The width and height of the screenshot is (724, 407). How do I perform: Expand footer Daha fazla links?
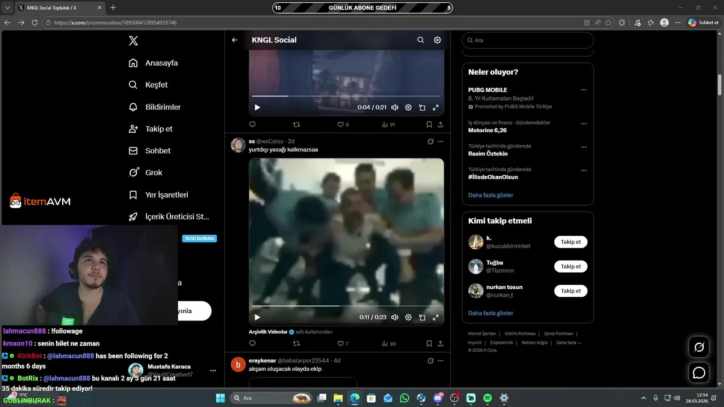pos(568,343)
